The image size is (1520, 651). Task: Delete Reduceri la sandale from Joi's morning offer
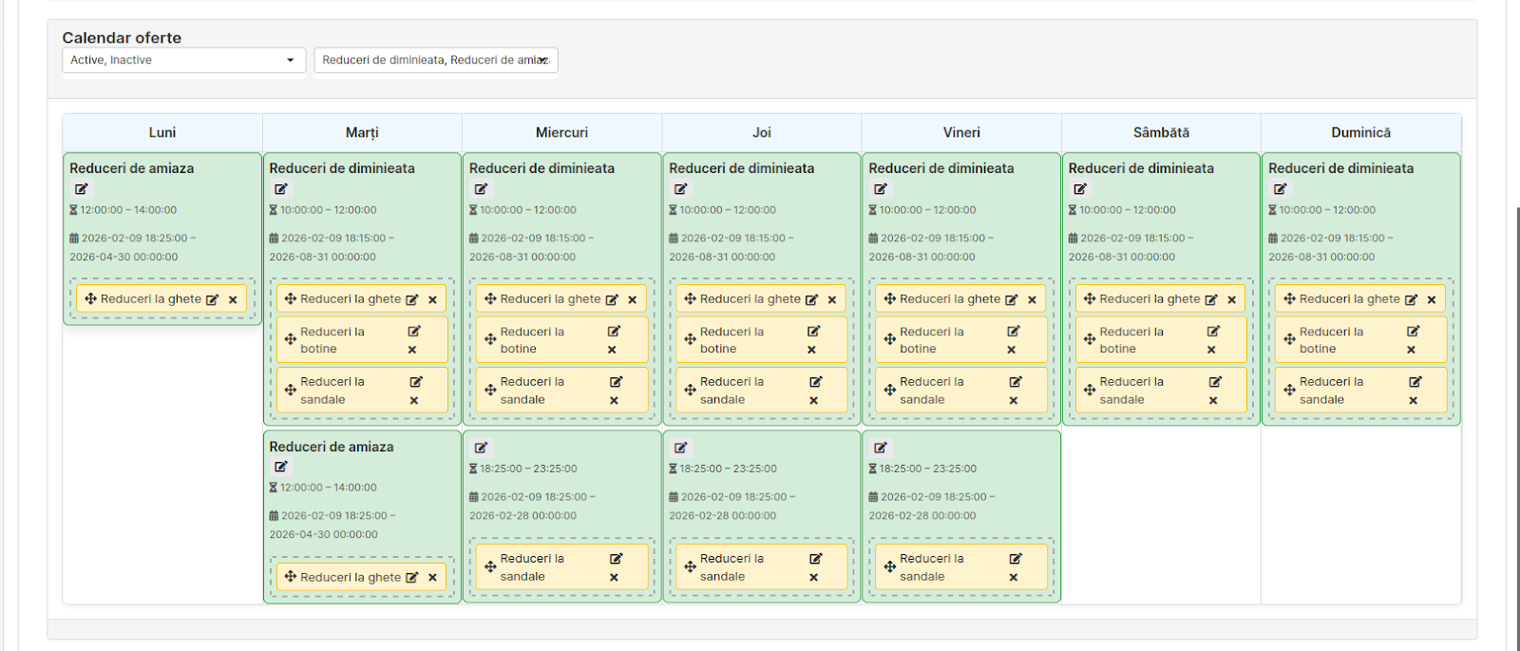tap(813, 400)
